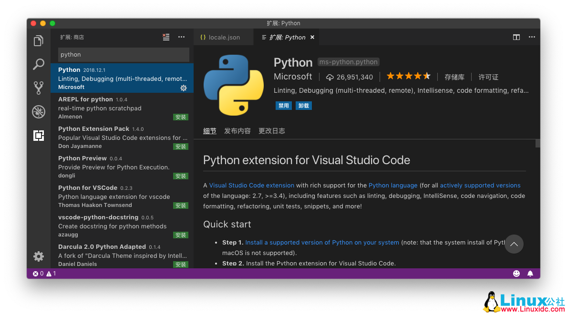Open the Explorer view in activity bar

pyautogui.click(x=39, y=41)
